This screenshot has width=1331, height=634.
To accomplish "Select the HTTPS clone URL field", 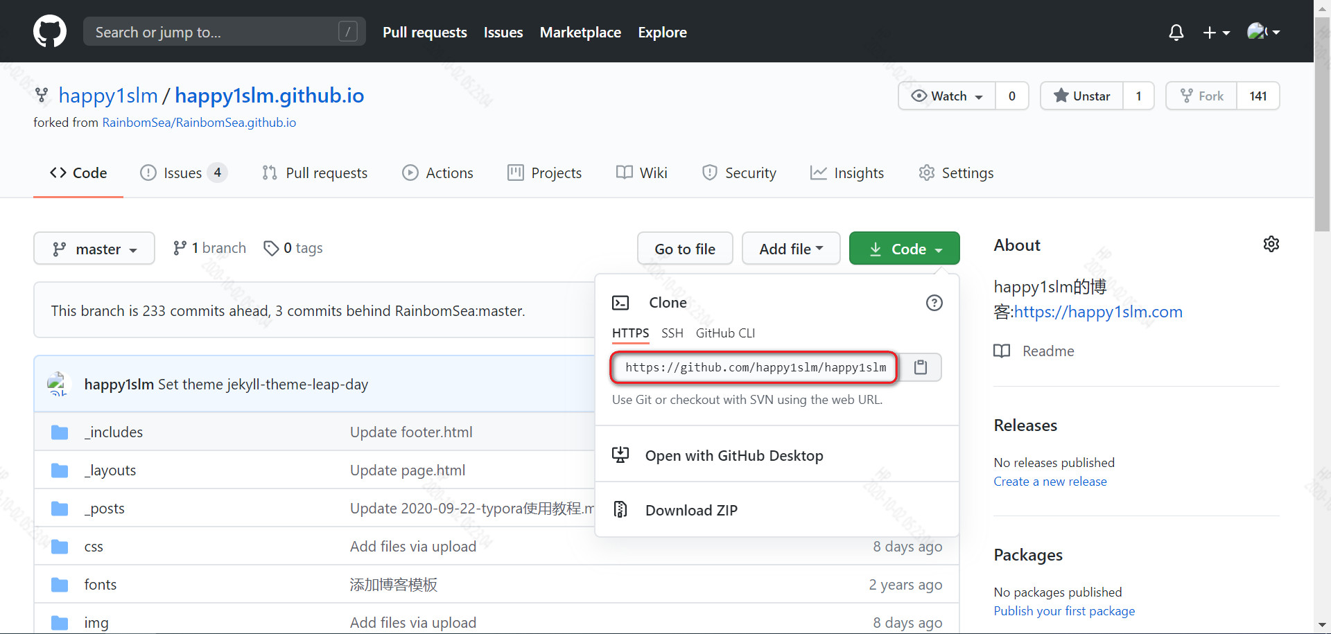I will [x=754, y=367].
